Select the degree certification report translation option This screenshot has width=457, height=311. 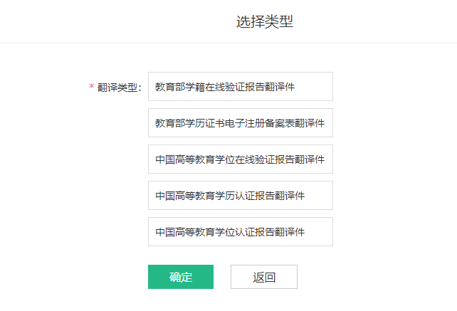(240, 232)
